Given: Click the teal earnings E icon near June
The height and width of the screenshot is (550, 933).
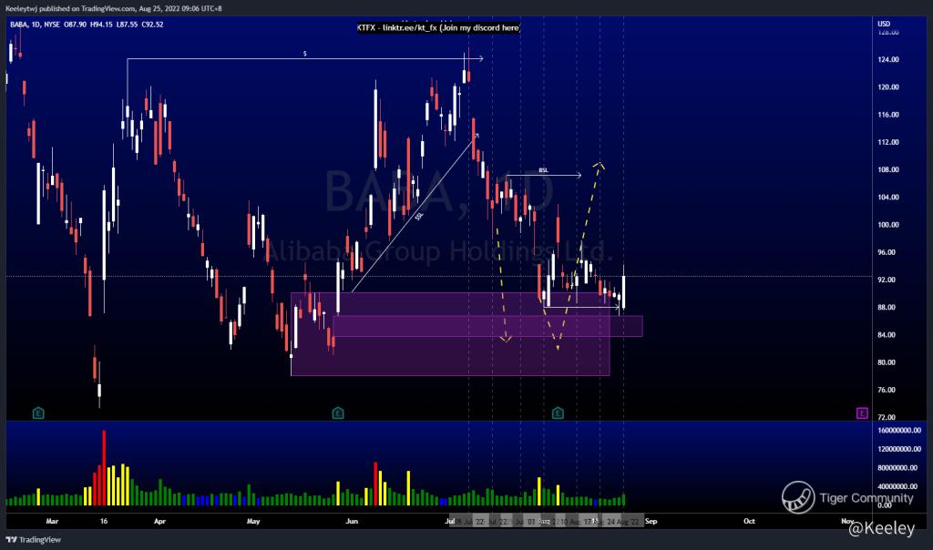Looking at the screenshot, I should pos(338,412).
